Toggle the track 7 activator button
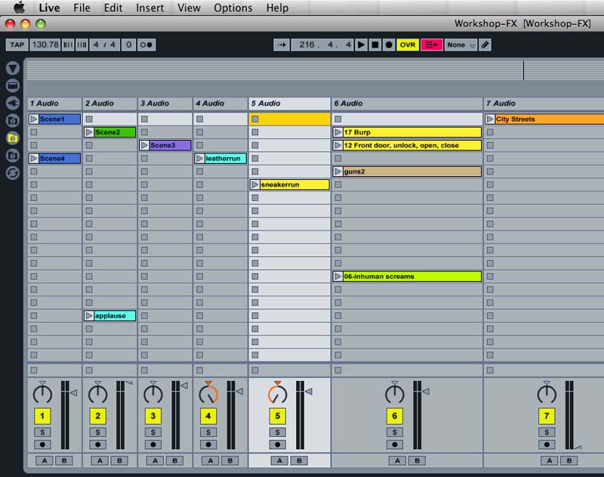The image size is (604, 477). (546, 416)
